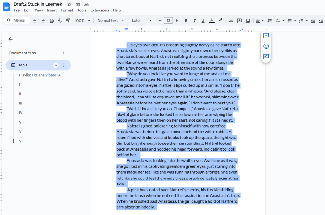The image size is (325, 215).
Task: Toggle bold formatting
Action: coord(186,21)
